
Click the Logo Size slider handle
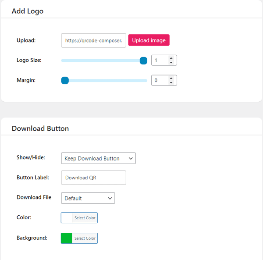coord(143,61)
